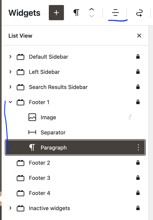Expand the Default Sidebar widget area
The height and width of the screenshot is (220, 153).
(x=10, y=57)
